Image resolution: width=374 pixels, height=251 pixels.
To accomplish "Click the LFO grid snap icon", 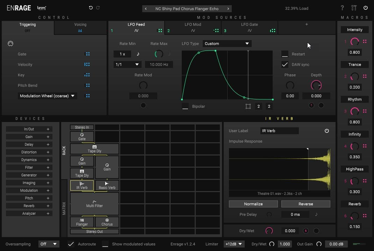I will point(248,106).
